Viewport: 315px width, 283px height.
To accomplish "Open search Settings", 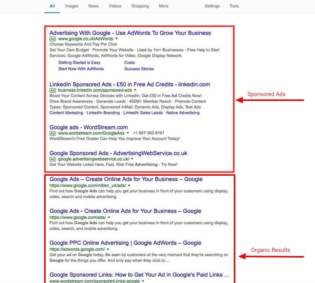I will [x=212, y=6].
